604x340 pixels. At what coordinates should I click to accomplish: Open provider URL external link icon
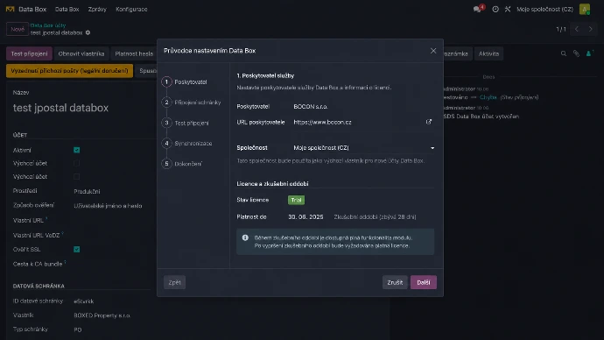[x=429, y=122]
